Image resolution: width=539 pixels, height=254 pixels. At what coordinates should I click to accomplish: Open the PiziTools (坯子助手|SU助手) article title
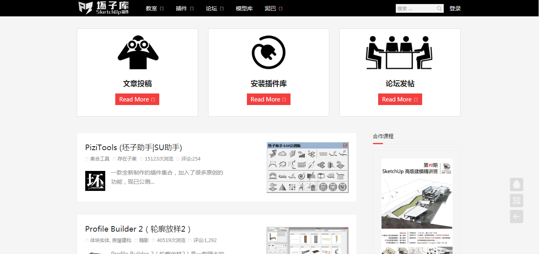[x=134, y=147]
